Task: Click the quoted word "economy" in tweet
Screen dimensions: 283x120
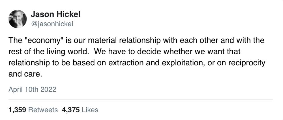Action: click(44, 40)
